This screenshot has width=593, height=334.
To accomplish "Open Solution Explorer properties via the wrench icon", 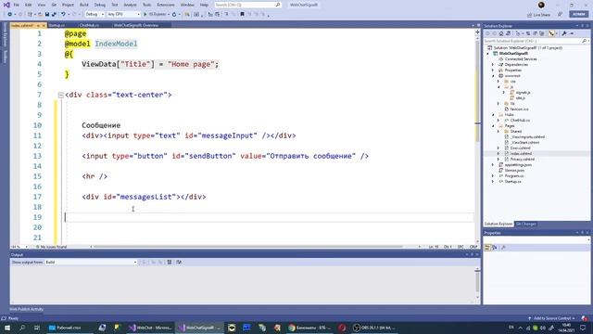I will point(564,33).
